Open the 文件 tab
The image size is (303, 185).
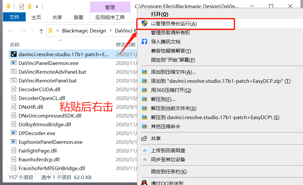(x=14, y=17)
